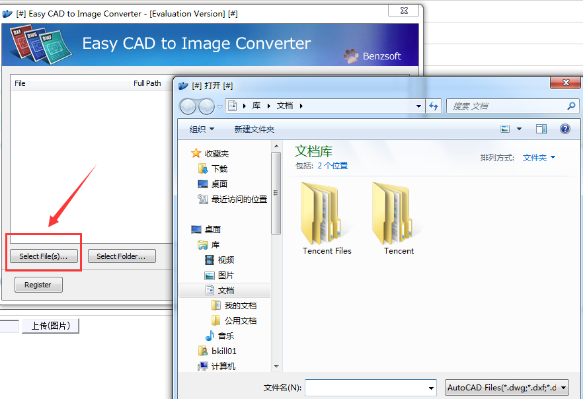Screen dimensions: 583x399
Task: Click the 上传(图片) upload button
Action: 50,326
